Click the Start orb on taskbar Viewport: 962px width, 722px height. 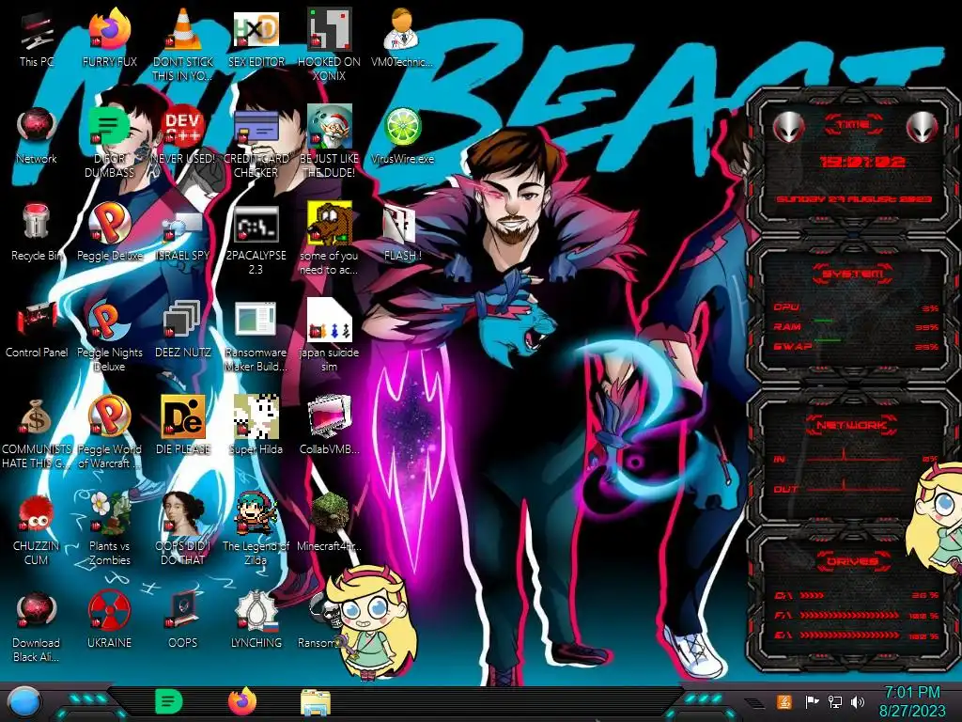pyautogui.click(x=23, y=702)
